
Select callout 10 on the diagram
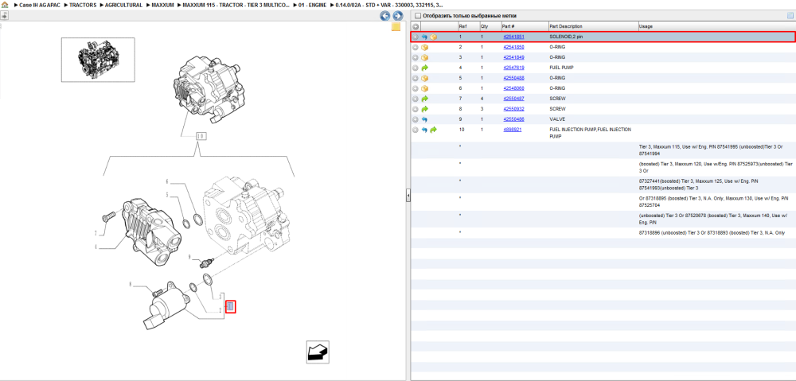click(x=201, y=136)
